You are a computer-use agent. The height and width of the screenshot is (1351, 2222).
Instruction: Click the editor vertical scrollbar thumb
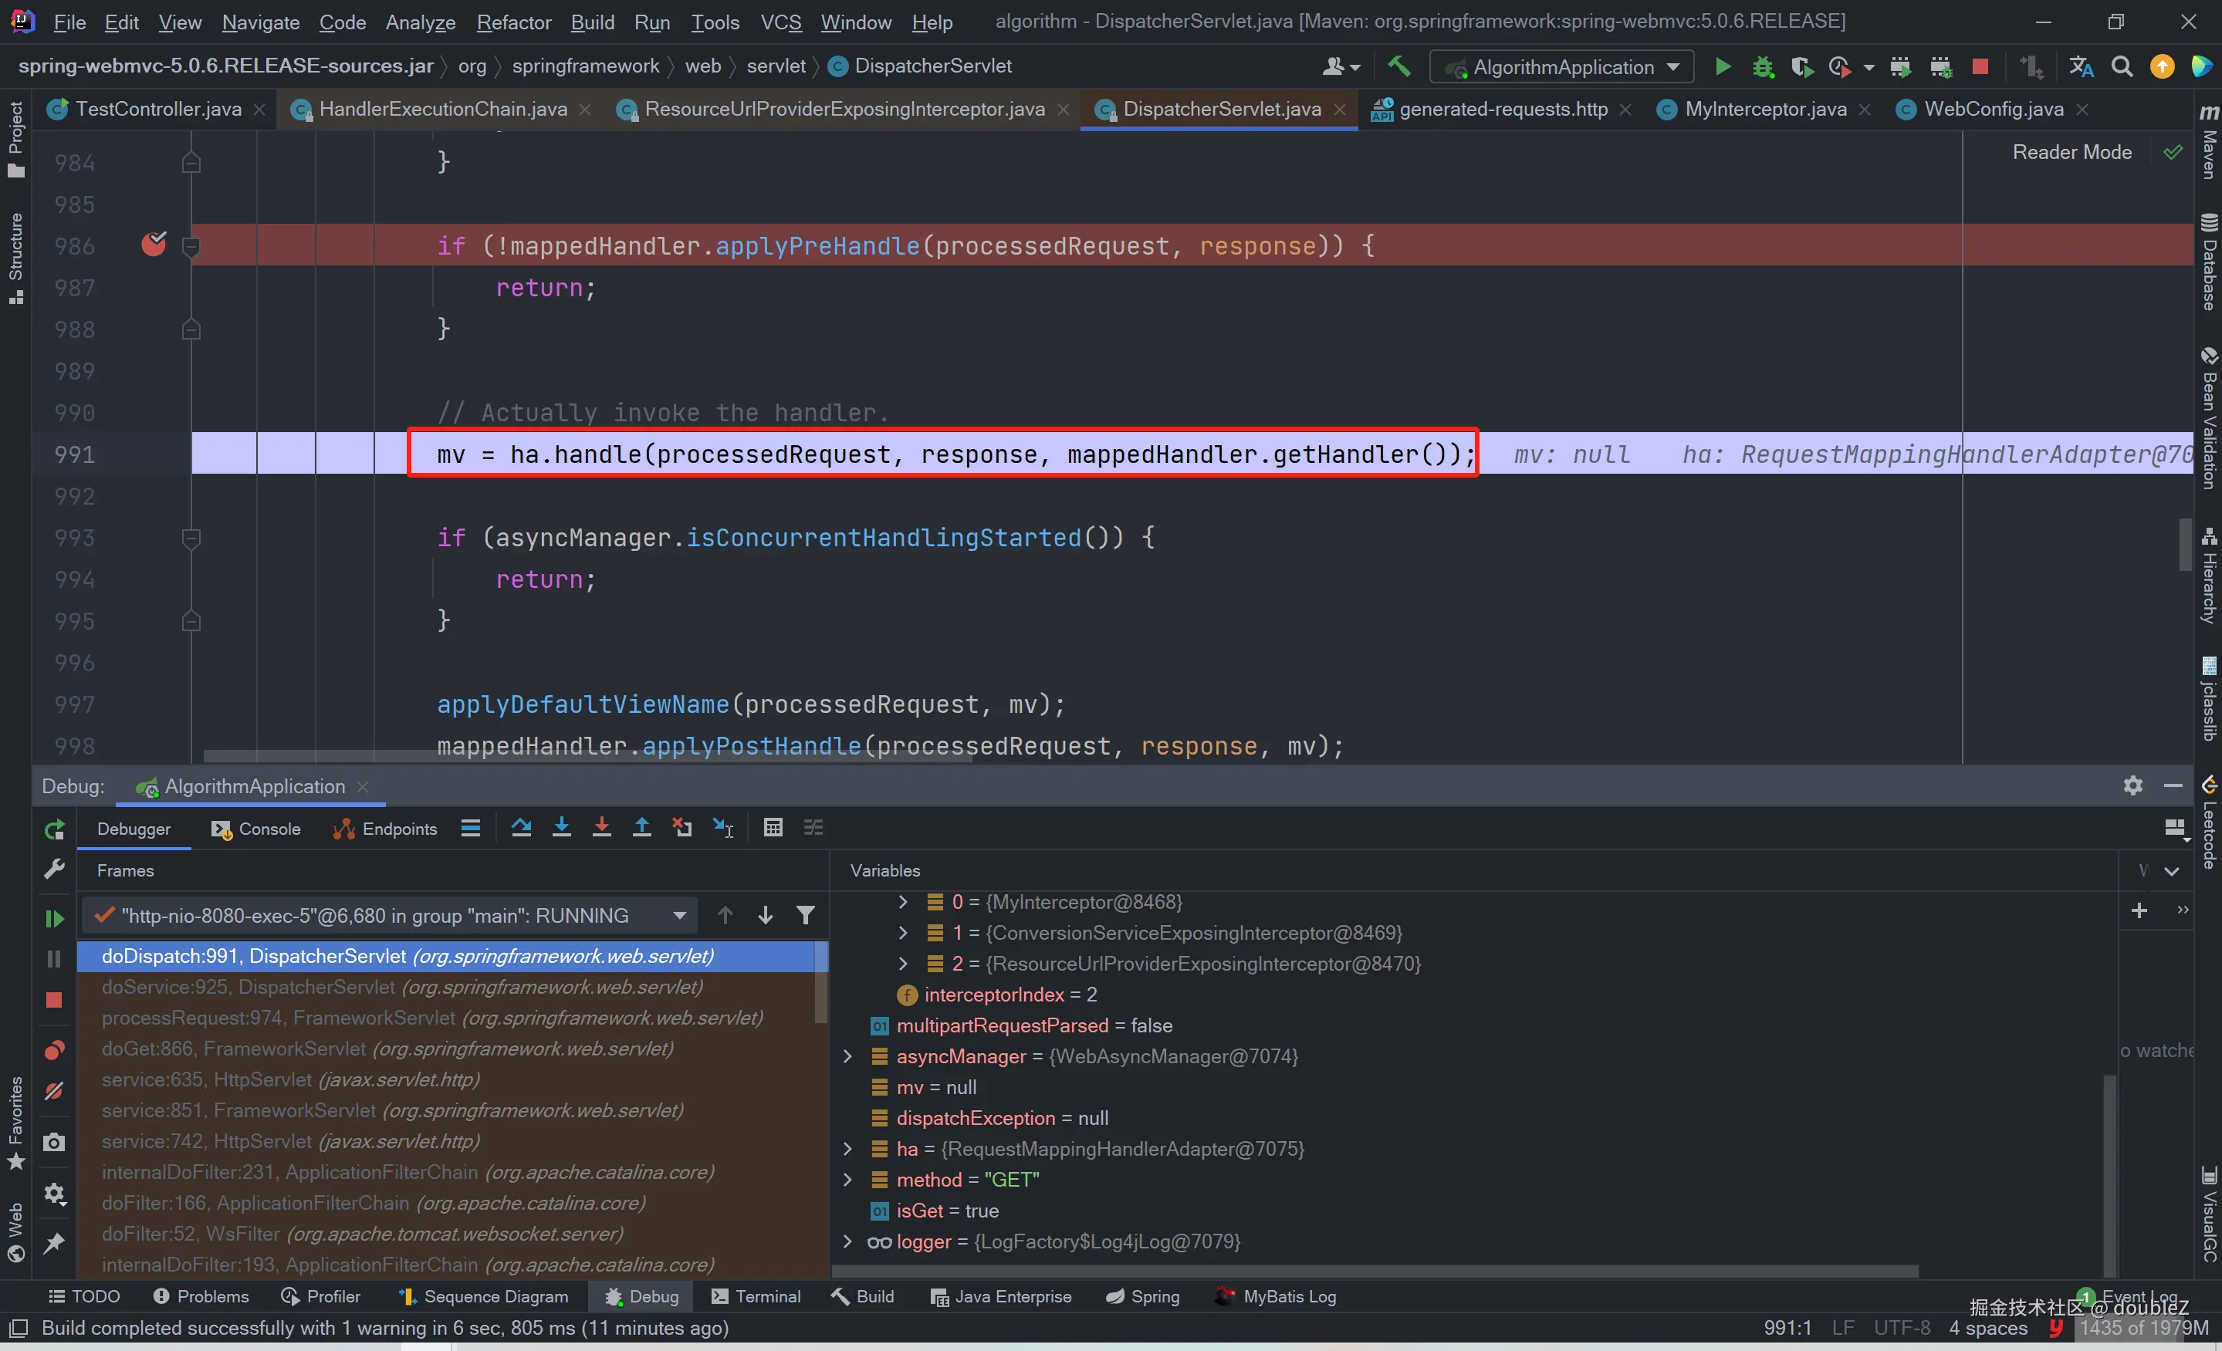click(x=2185, y=543)
